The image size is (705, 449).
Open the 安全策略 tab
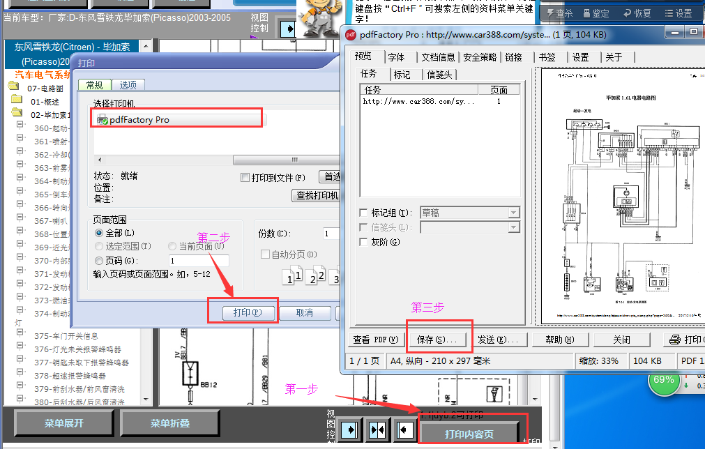pos(480,57)
